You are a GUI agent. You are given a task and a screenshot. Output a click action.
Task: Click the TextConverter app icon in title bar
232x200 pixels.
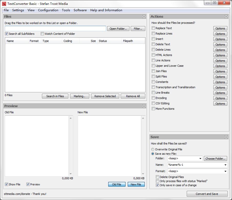coord(4,4)
